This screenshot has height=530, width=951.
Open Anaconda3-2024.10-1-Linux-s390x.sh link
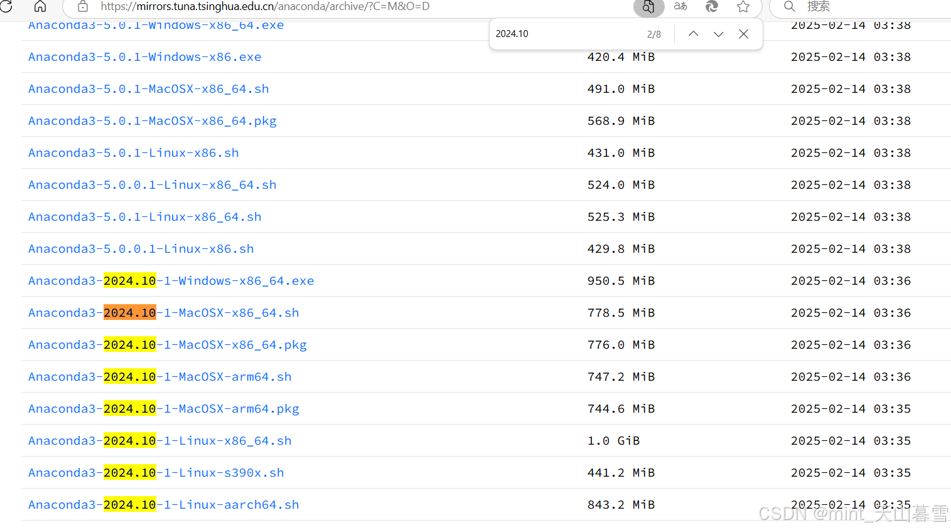(x=156, y=473)
